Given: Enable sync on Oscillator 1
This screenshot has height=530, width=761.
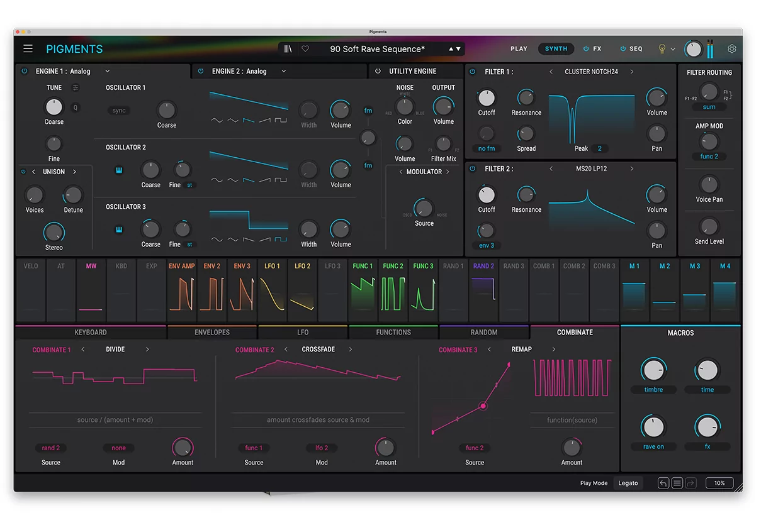Looking at the screenshot, I should coord(118,110).
